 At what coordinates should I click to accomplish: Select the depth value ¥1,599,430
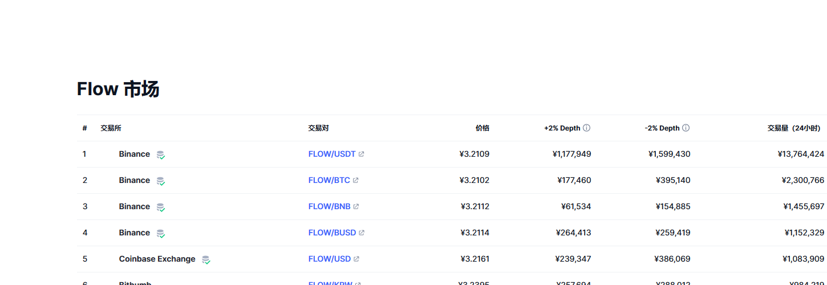tap(670, 154)
